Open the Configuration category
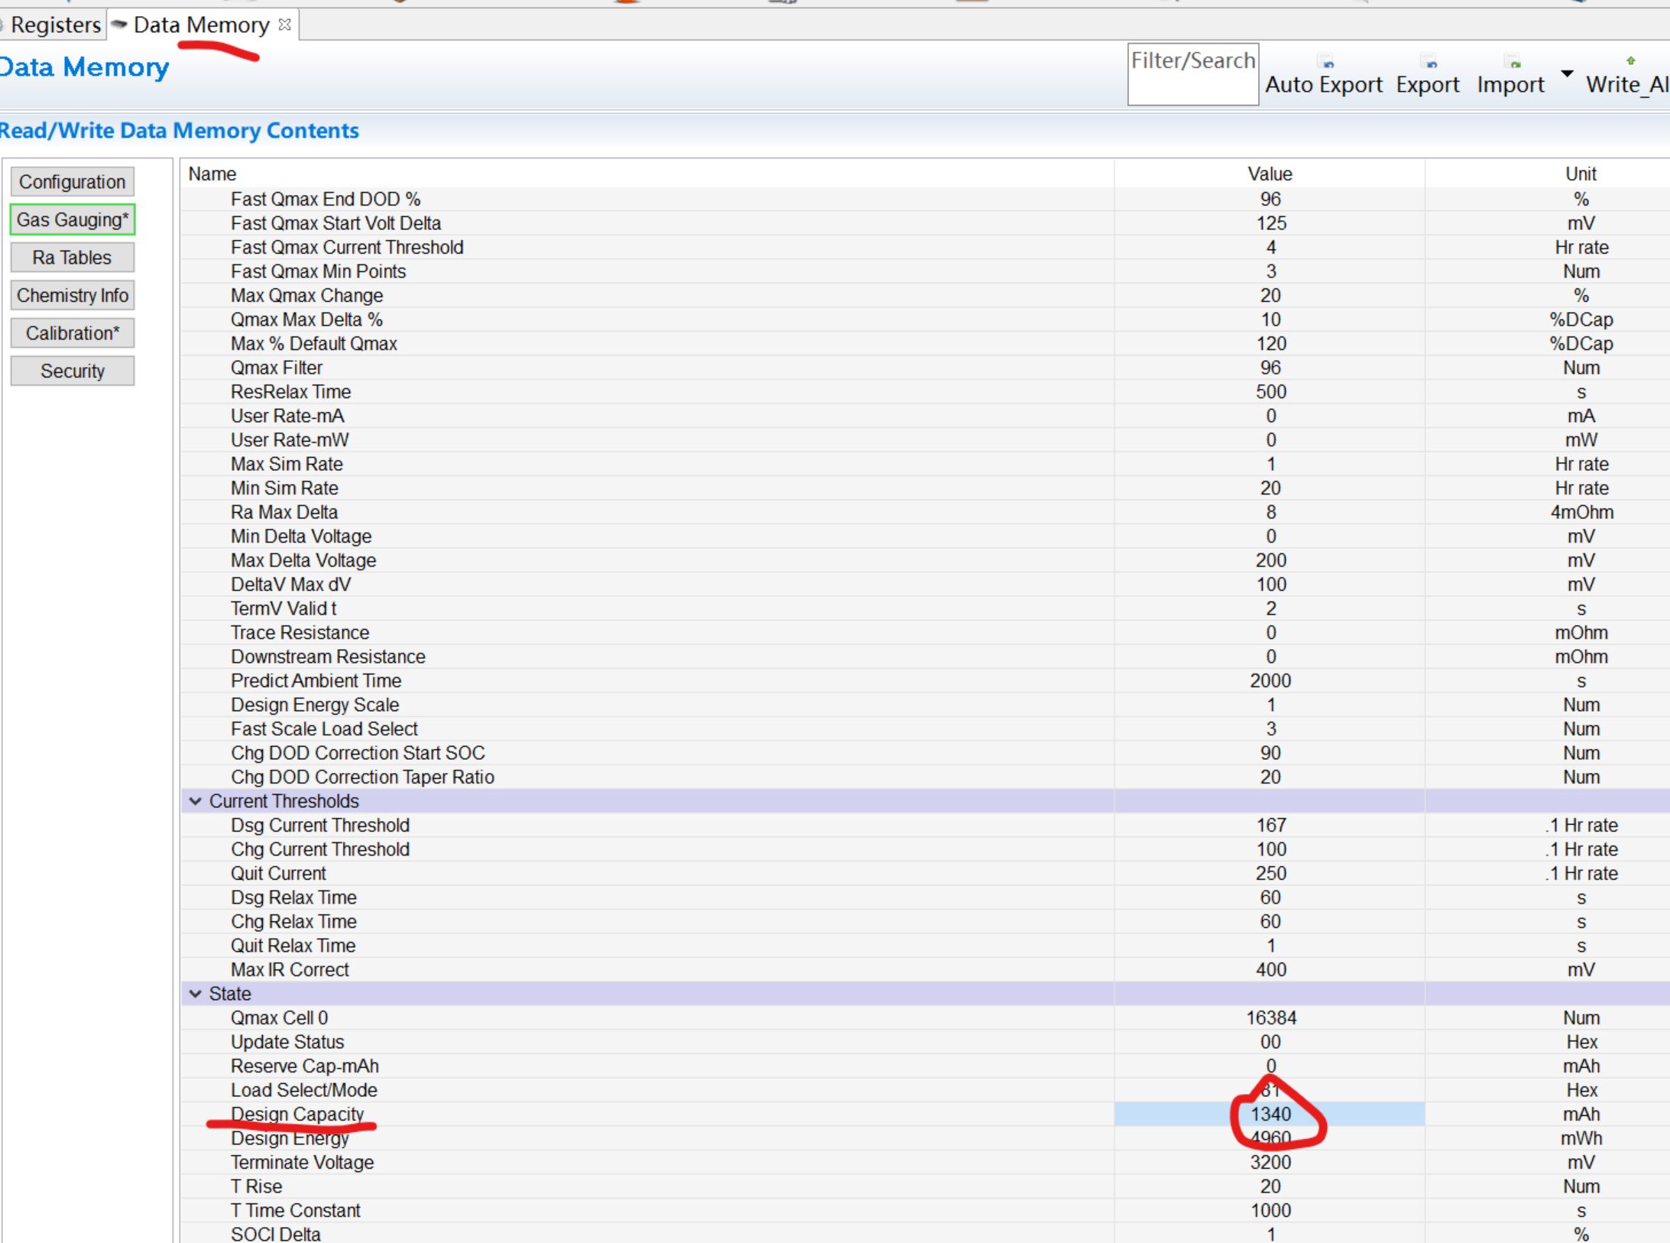The width and height of the screenshot is (1670, 1243). (x=72, y=182)
